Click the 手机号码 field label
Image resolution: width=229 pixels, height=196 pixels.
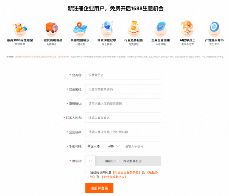coord(76,146)
